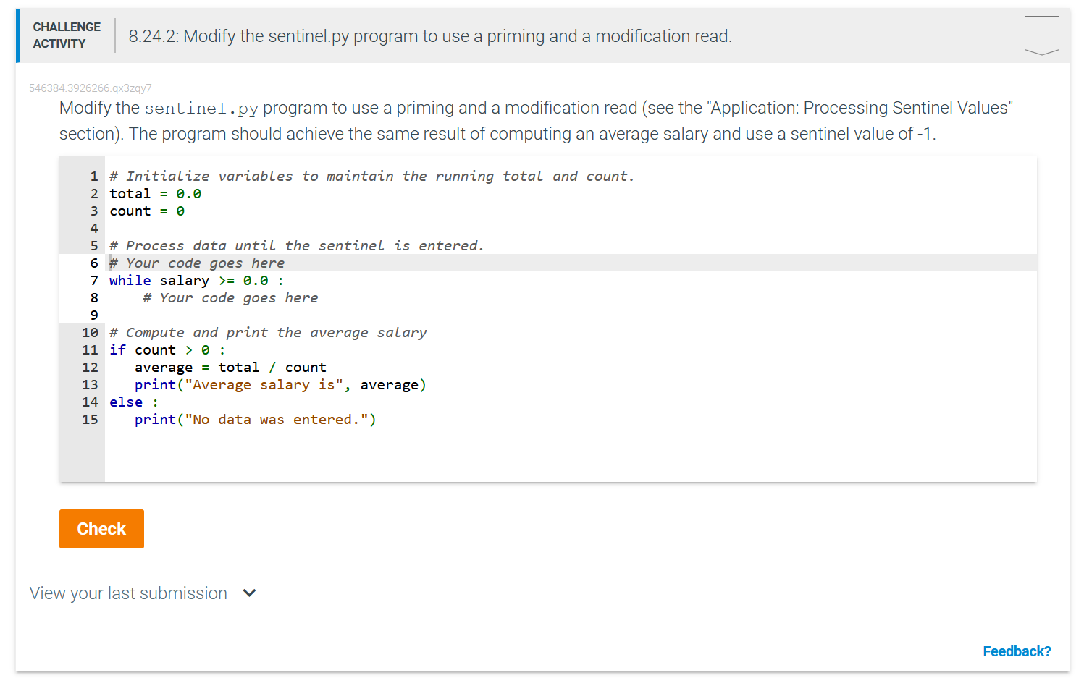Viewport: 1084px width, 678px height.
Task: Click the activity title 8.24.2
Action: pos(429,35)
